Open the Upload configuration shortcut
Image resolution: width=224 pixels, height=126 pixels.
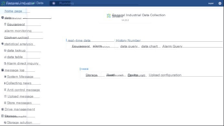[x=165, y=75]
